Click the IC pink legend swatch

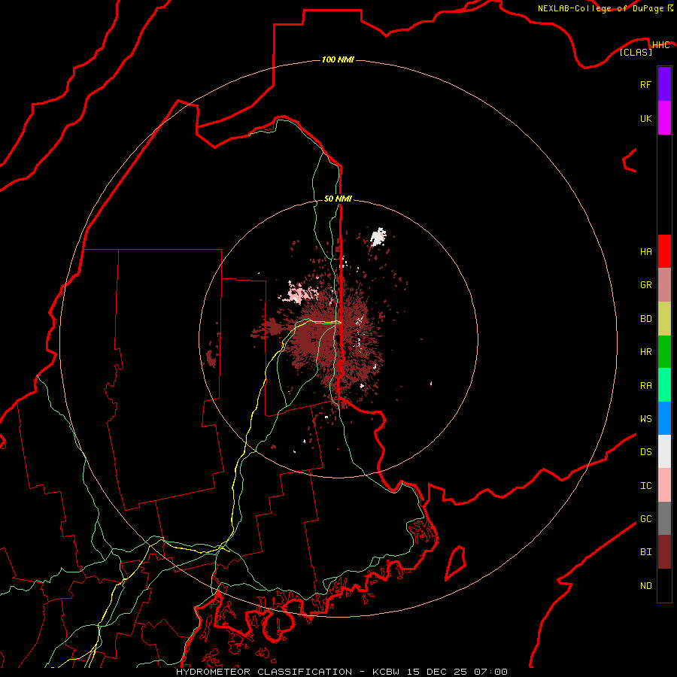click(664, 485)
